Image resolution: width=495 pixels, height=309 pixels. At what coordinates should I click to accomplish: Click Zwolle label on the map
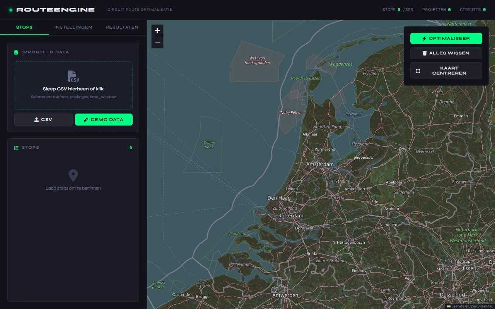[x=405, y=148]
